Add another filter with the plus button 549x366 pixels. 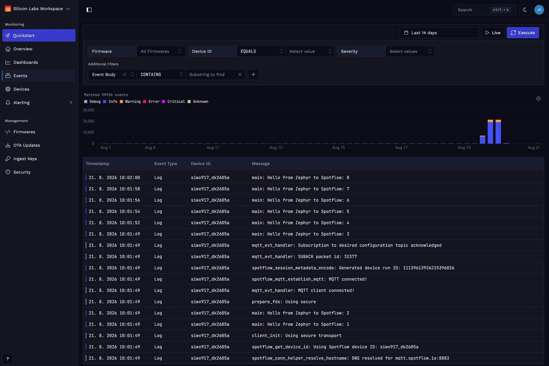253,75
